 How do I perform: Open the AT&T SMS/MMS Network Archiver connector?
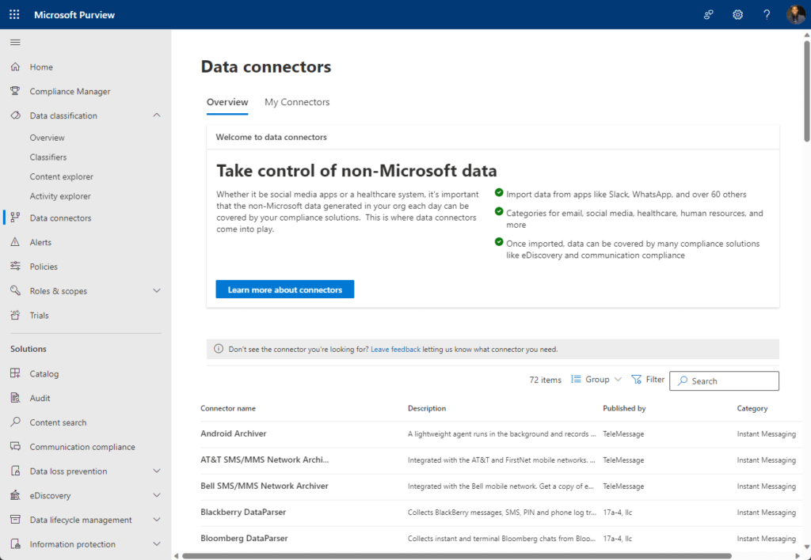click(265, 460)
